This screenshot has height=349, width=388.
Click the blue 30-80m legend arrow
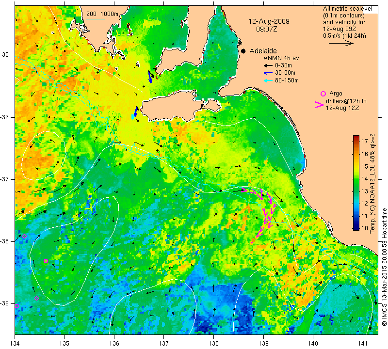tap(268, 73)
